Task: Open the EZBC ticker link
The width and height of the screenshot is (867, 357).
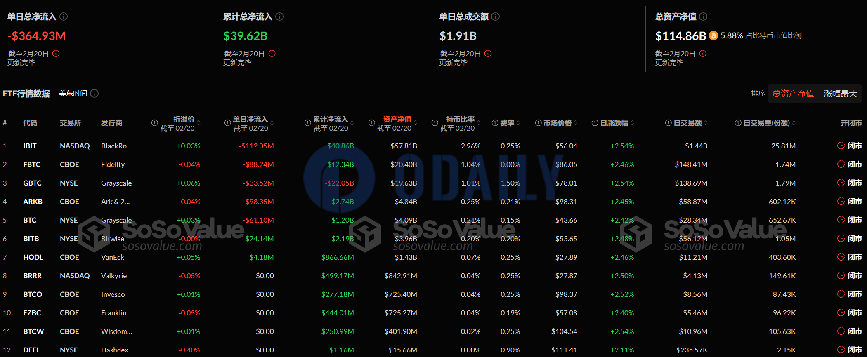Action: [32, 313]
